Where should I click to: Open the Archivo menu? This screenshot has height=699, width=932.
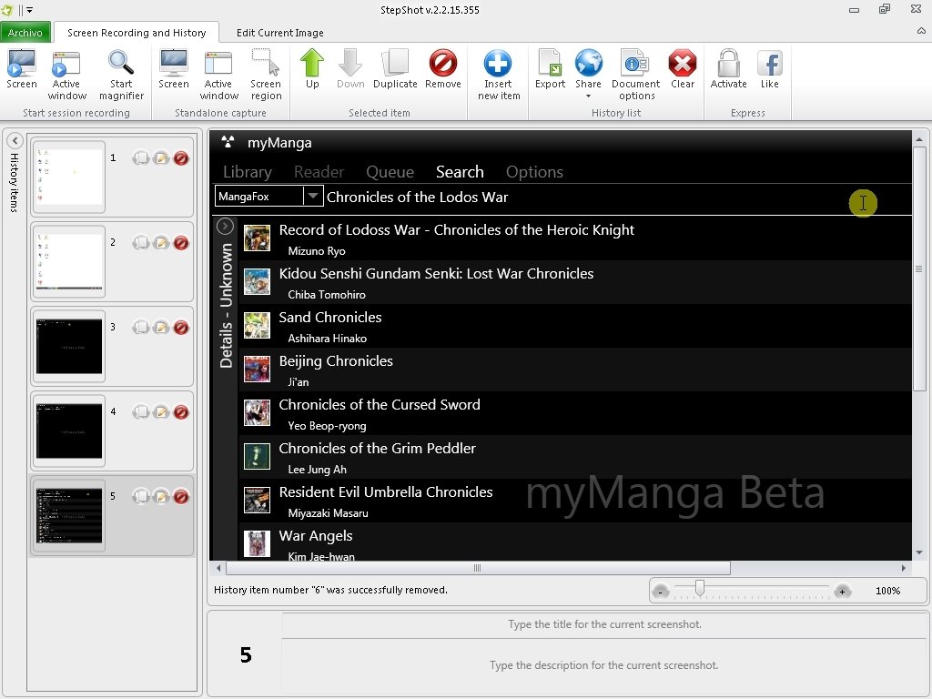coord(25,33)
